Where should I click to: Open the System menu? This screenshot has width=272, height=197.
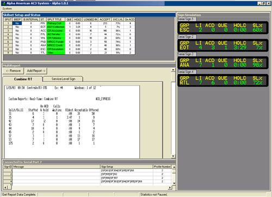7,9
